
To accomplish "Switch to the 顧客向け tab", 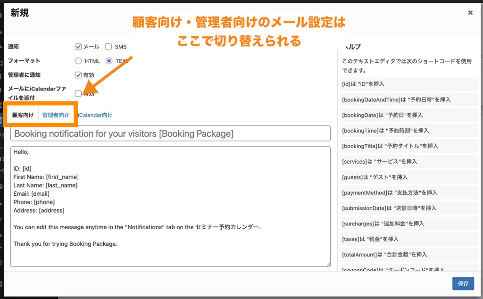I will (23, 115).
